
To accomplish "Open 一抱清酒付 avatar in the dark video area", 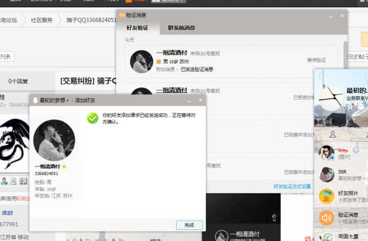I will click(x=221, y=236).
